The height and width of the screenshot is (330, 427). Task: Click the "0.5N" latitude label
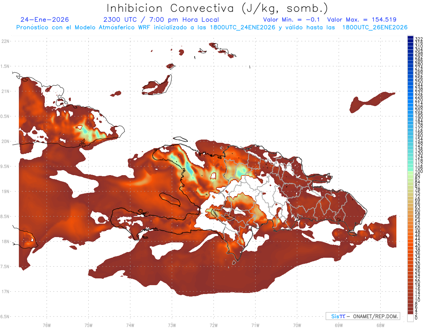(x=5, y=116)
